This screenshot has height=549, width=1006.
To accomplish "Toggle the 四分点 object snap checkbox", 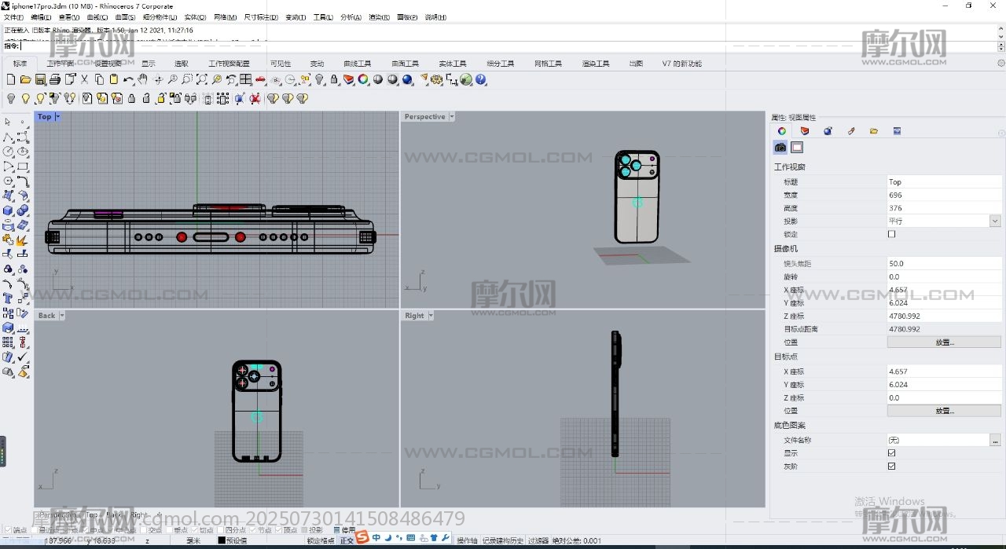I will point(221,530).
